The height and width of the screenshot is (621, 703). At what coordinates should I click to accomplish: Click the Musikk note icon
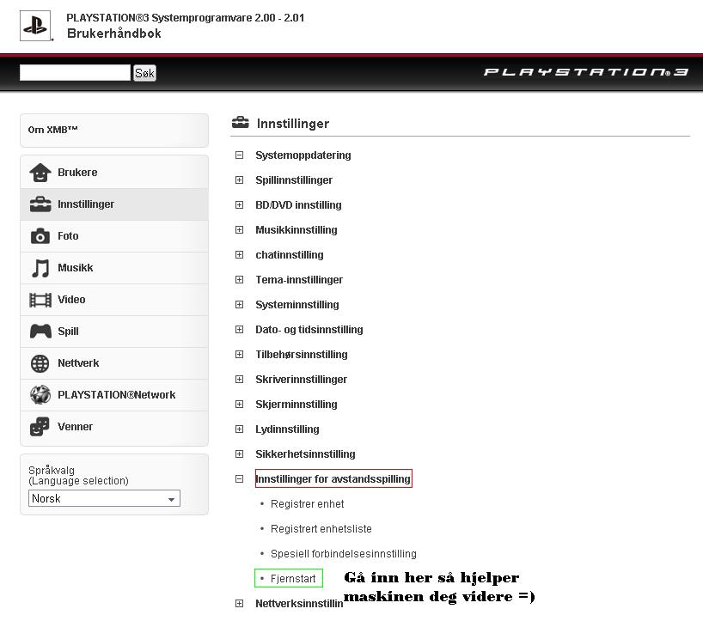(40, 268)
